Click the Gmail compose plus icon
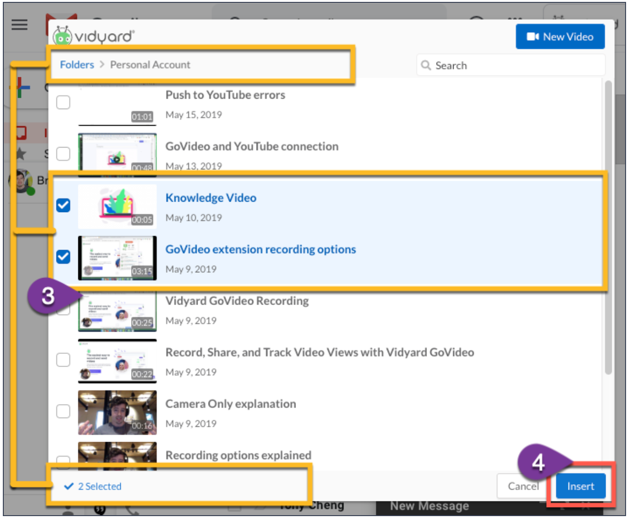The width and height of the screenshot is (627, 518). (x=20, y=88)
